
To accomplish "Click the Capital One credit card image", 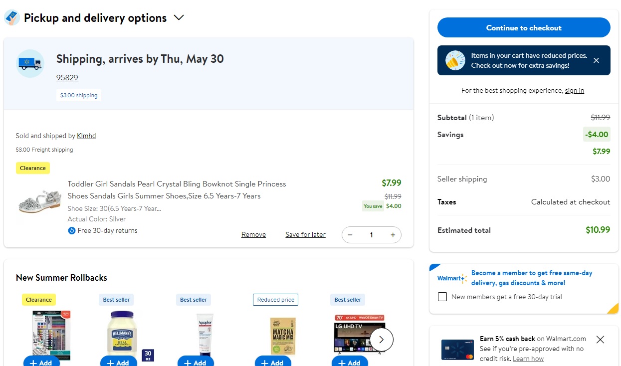I will click(x=457, y=348).
